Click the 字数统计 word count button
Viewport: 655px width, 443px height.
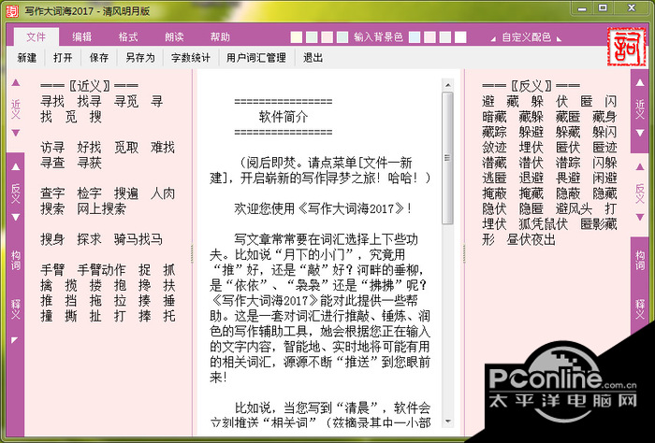click(191, 58)
